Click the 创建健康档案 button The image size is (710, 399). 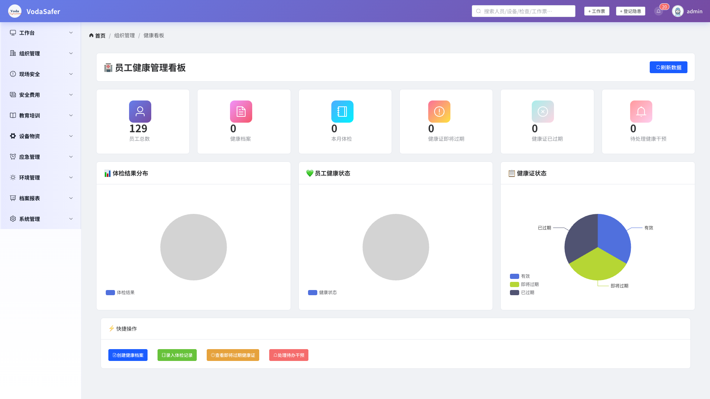point(128,355)
